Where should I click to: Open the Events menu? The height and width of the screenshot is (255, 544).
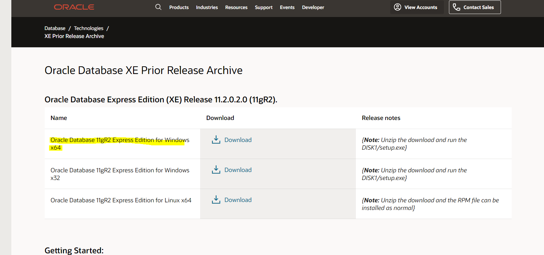(287, 7)
